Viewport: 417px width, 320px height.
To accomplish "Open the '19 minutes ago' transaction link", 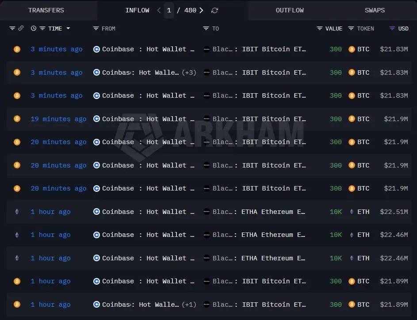I will pos(58,119).
